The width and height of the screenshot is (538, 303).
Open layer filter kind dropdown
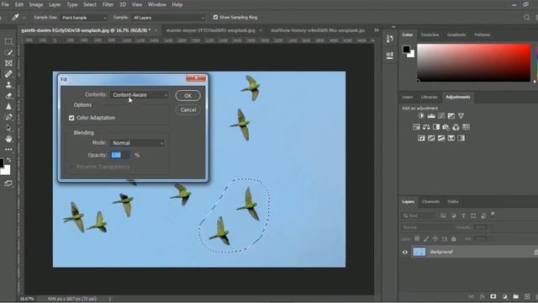click(x=419, y=215)
